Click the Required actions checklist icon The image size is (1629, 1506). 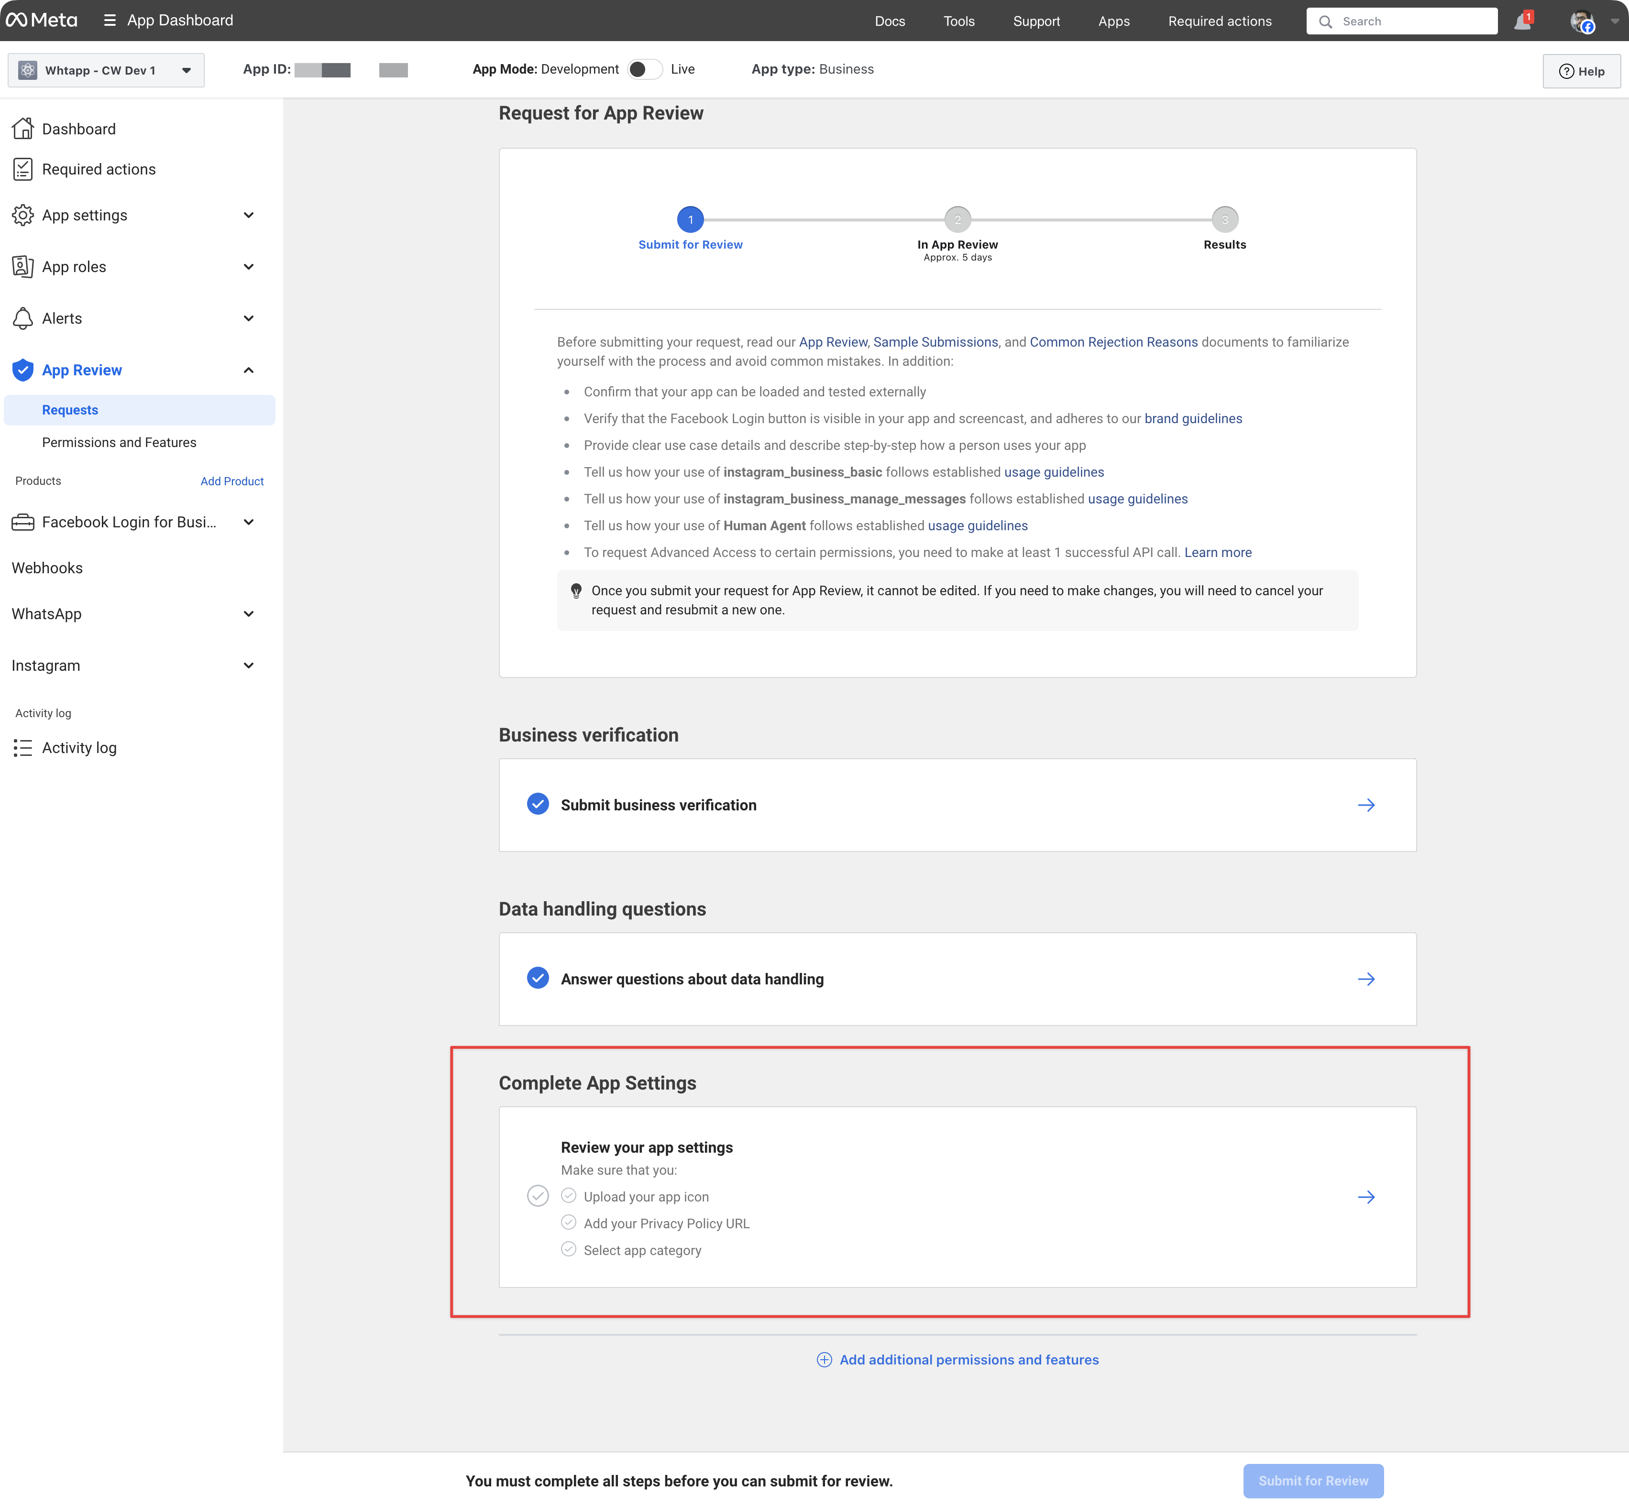23,170
